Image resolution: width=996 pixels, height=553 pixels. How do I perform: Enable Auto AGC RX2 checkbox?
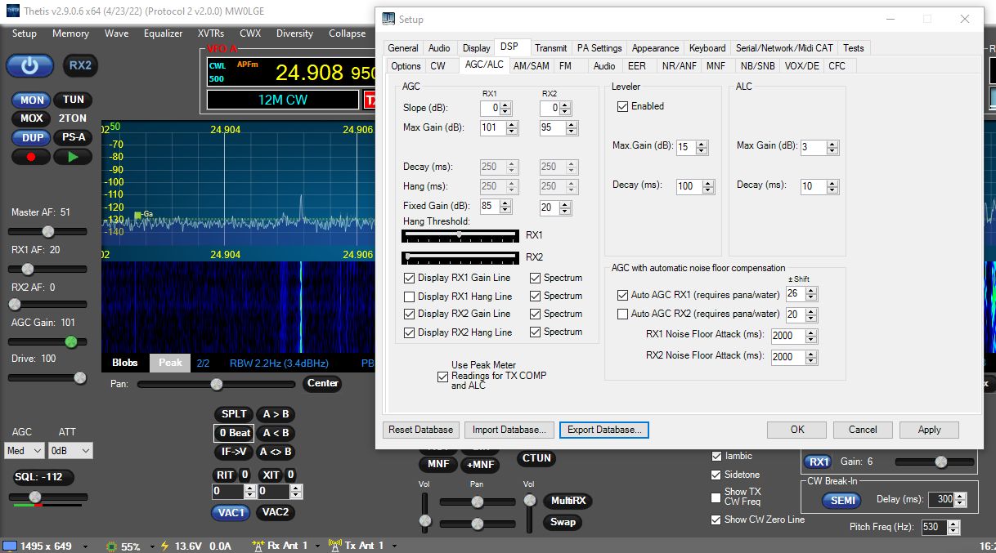[623, 314]
